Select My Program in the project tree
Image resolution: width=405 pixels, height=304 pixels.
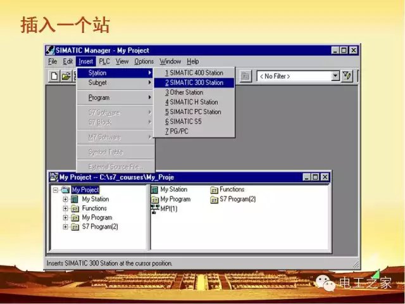coord(97,217)
